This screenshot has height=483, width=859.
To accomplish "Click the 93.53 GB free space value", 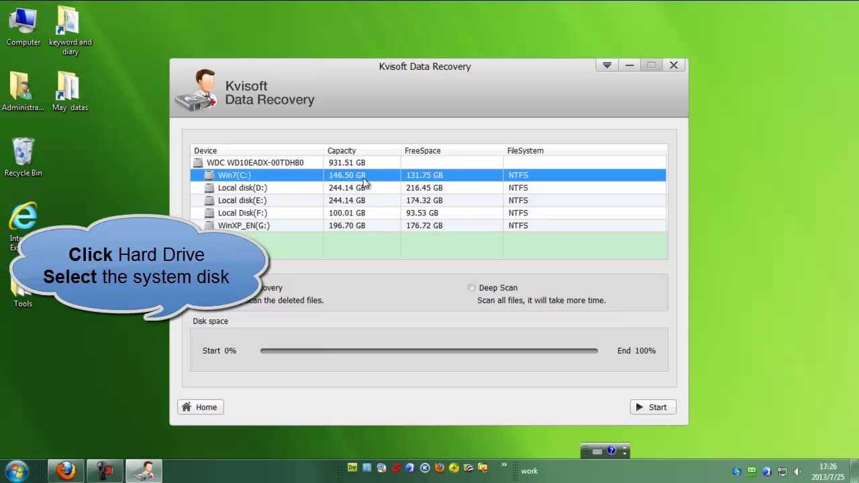I will pos(422,213).
